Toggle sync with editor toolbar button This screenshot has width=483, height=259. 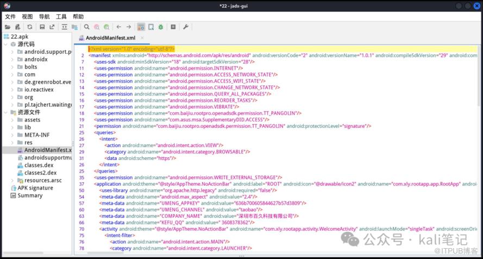[x=64, y=27]
